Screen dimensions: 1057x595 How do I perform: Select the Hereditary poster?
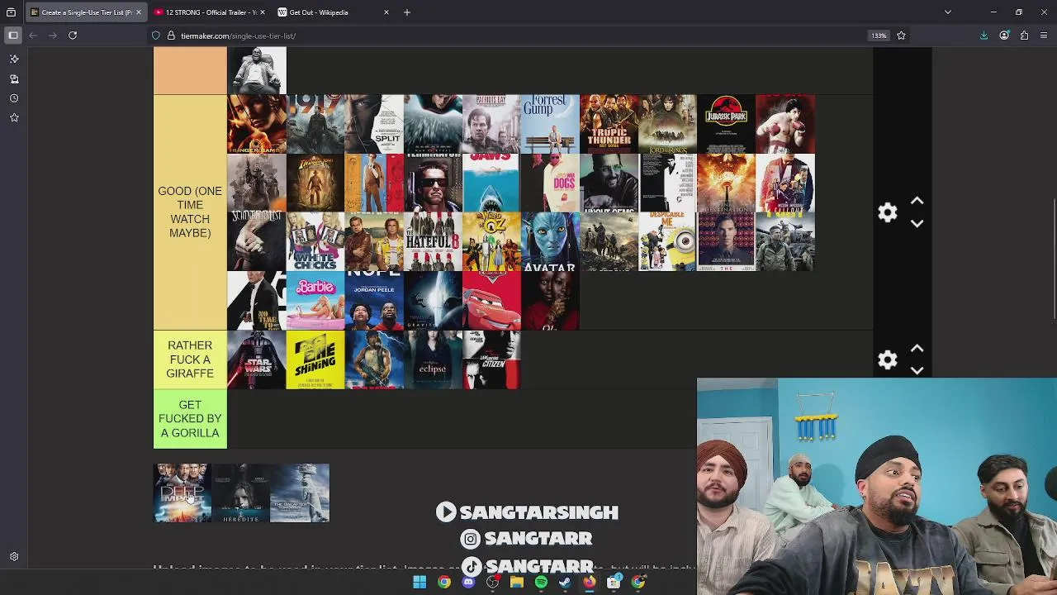[x=241, y=493]
